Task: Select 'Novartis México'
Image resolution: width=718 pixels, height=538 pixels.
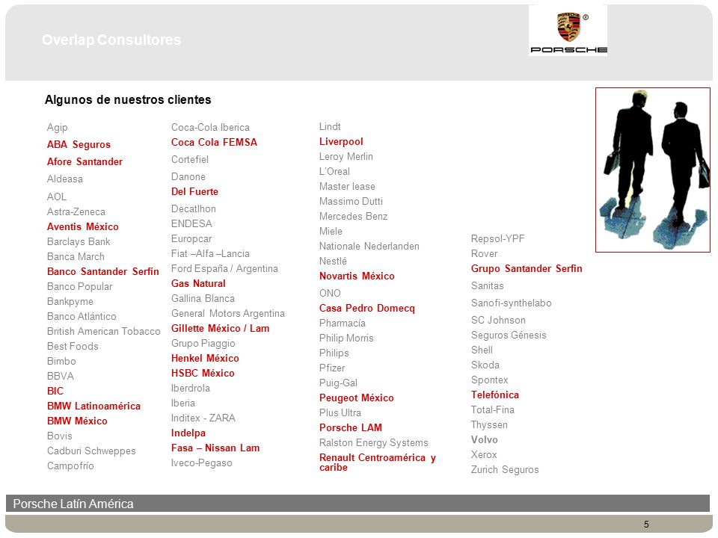Action: (357, 276)
